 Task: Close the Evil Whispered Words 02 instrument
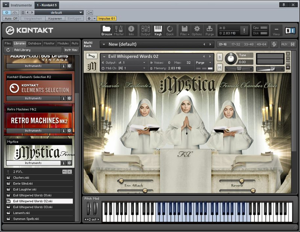pyautogui.click(x=288, y=54)
